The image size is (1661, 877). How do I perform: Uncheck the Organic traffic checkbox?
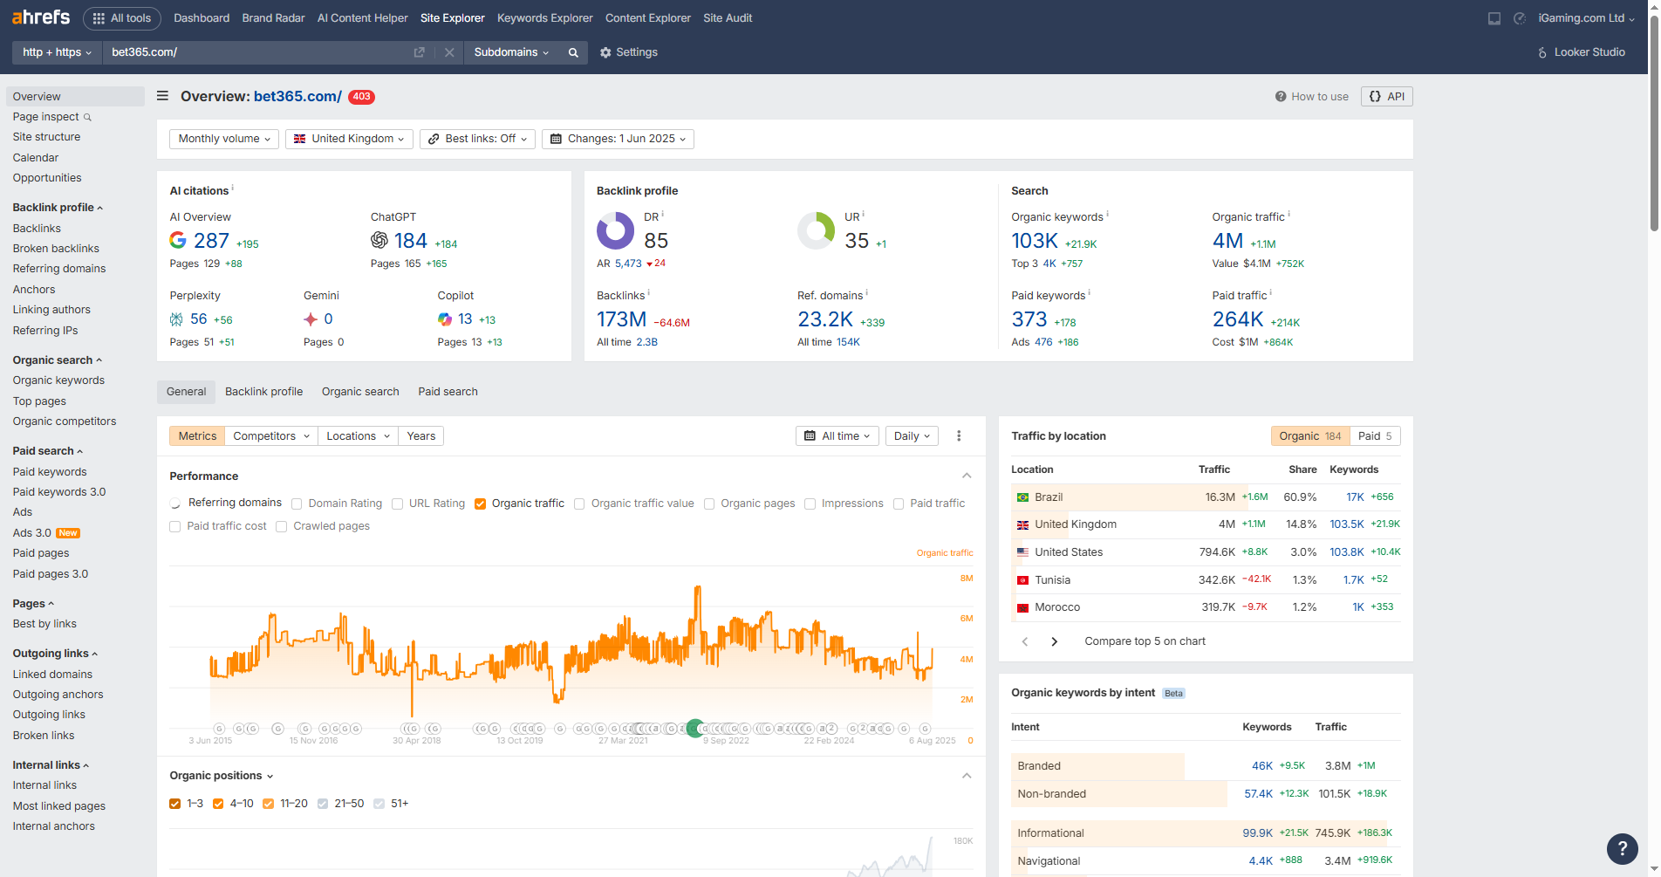[480, 504]
